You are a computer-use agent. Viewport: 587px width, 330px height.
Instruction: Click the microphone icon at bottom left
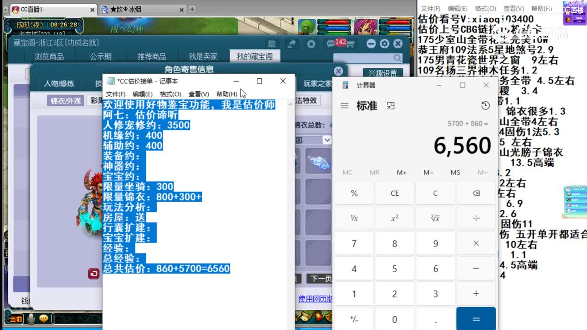(31, 318)
